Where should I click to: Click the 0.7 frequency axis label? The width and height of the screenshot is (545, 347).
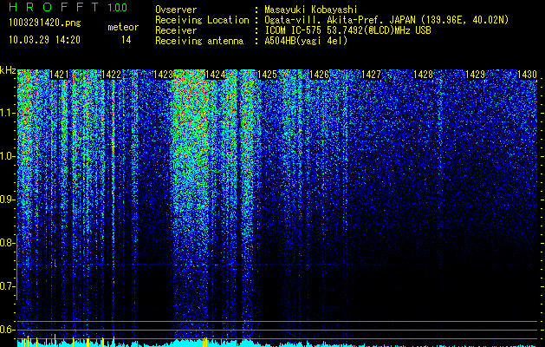[7, 286]
